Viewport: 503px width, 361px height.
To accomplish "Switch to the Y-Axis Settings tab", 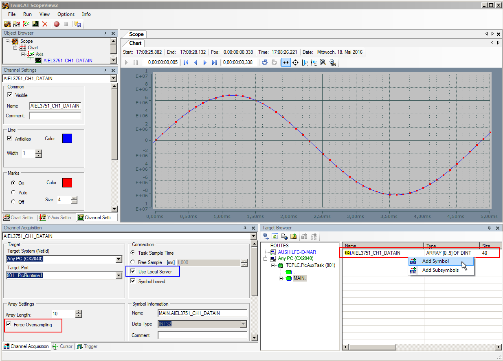I will 57,218.
